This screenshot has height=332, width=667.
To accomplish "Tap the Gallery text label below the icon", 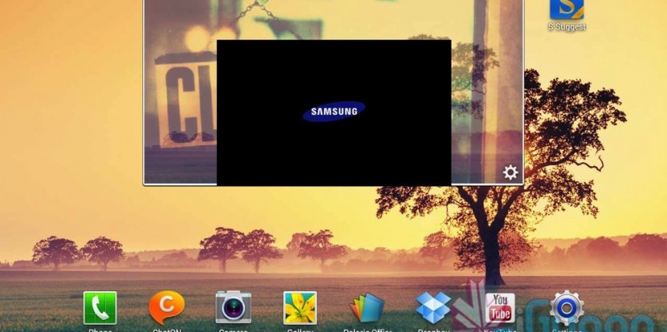I will (300, 330).
